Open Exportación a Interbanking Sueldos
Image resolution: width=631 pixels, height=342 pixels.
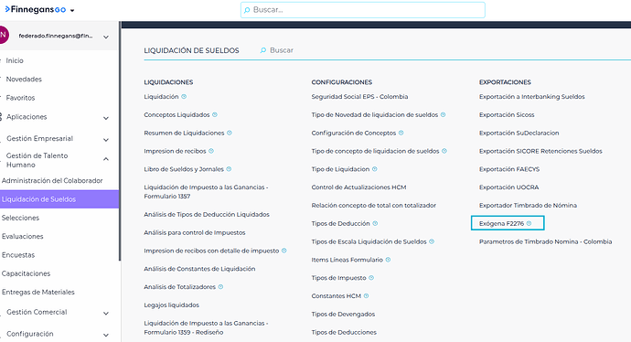(x=532, y=97)
